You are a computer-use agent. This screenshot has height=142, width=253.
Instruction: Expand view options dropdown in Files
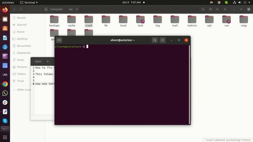coord(217,9)
